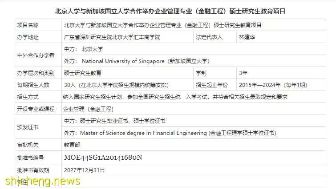Select the 项目名称 label cell
The width and height of the screenshot is (336, 189).
point(38,25)
